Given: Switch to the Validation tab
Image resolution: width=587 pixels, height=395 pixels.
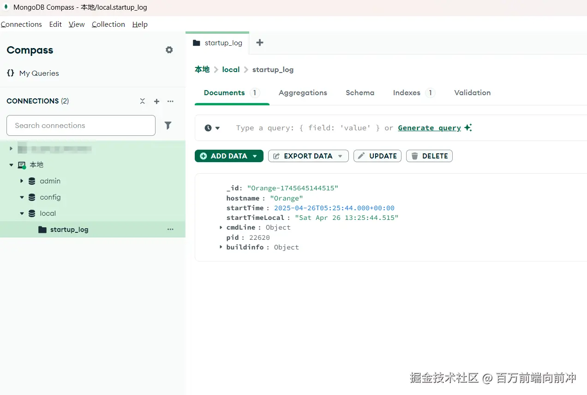Looking at the screenshot, I should tap(472, 93).
